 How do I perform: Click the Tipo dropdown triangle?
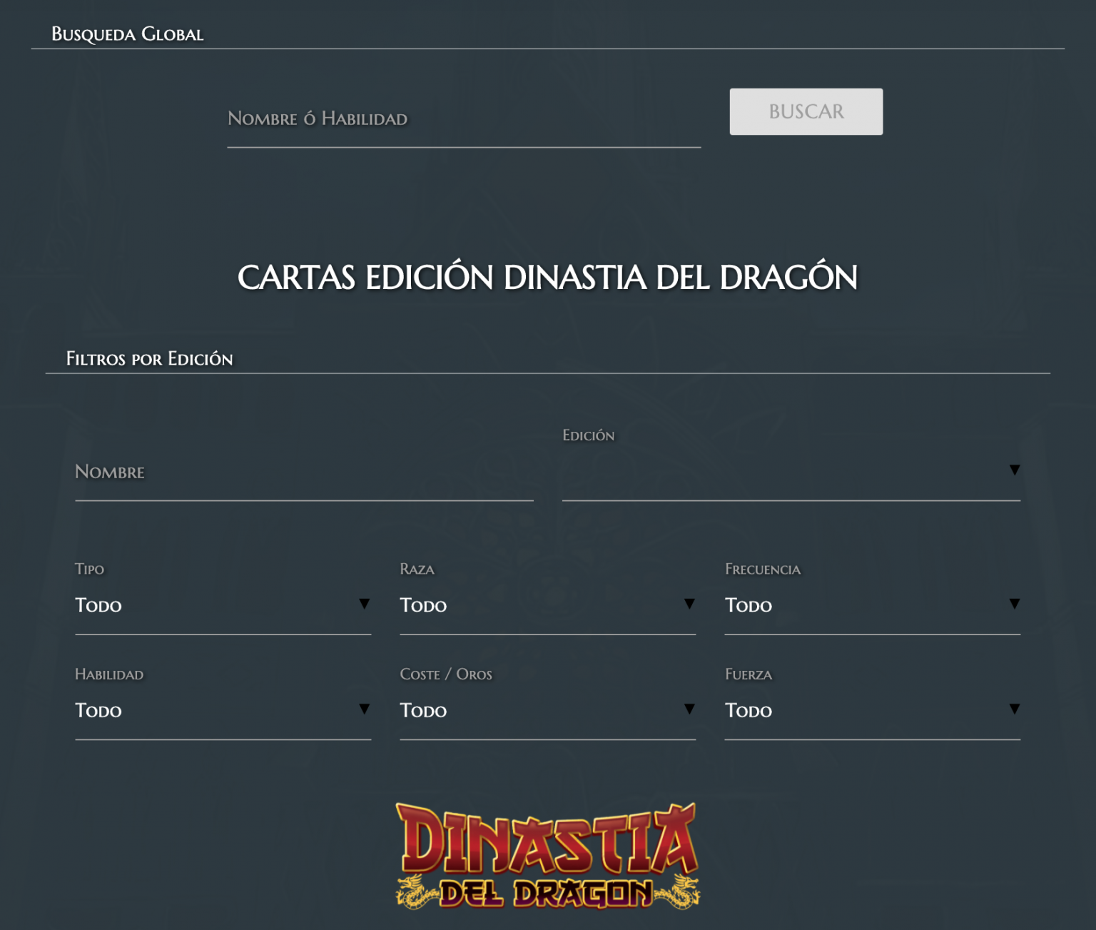(x=365, y=603)
